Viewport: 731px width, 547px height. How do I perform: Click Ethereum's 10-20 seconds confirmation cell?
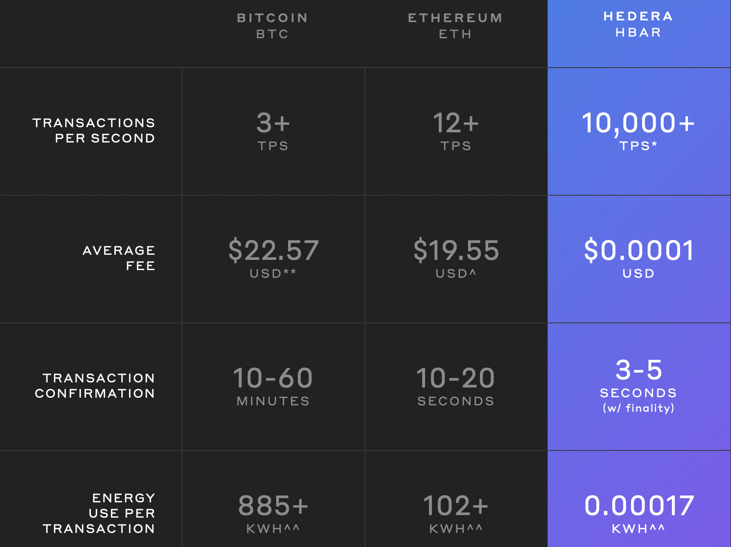[x=456, y=386]
